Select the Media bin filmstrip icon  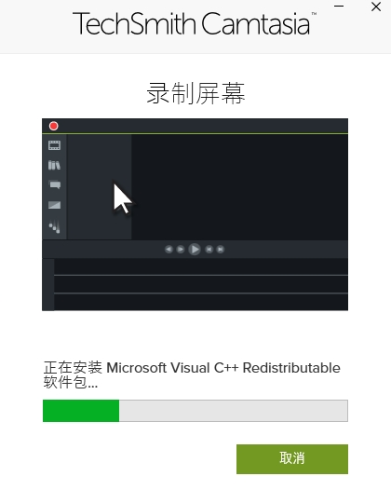(54, 145)
